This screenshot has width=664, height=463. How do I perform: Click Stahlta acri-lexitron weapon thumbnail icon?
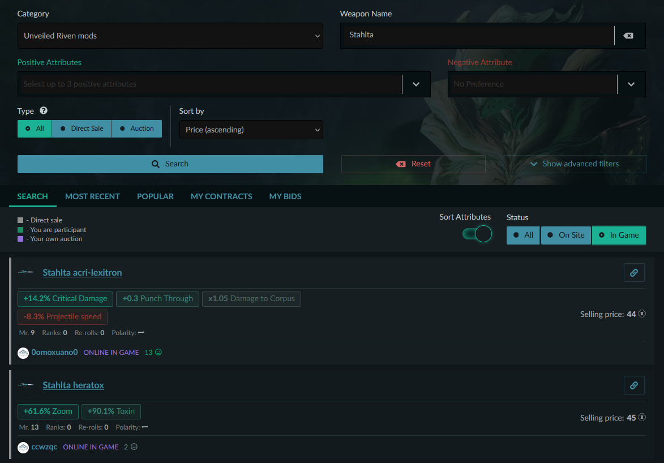click(x=25, y=272)
